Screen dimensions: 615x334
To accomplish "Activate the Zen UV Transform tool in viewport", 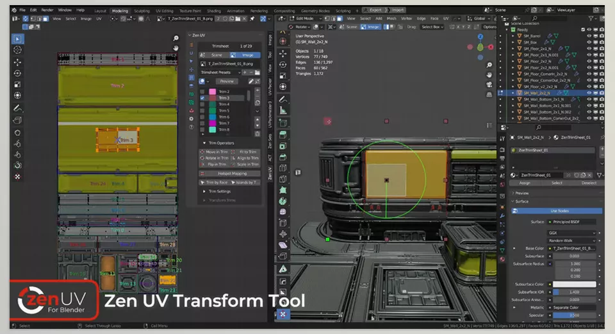I will (x=283, y=314).
